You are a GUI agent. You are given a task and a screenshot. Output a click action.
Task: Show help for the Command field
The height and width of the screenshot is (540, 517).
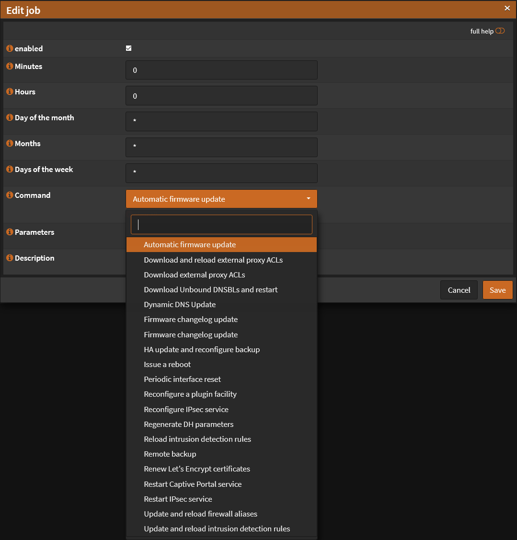click(x=10, y=195)
